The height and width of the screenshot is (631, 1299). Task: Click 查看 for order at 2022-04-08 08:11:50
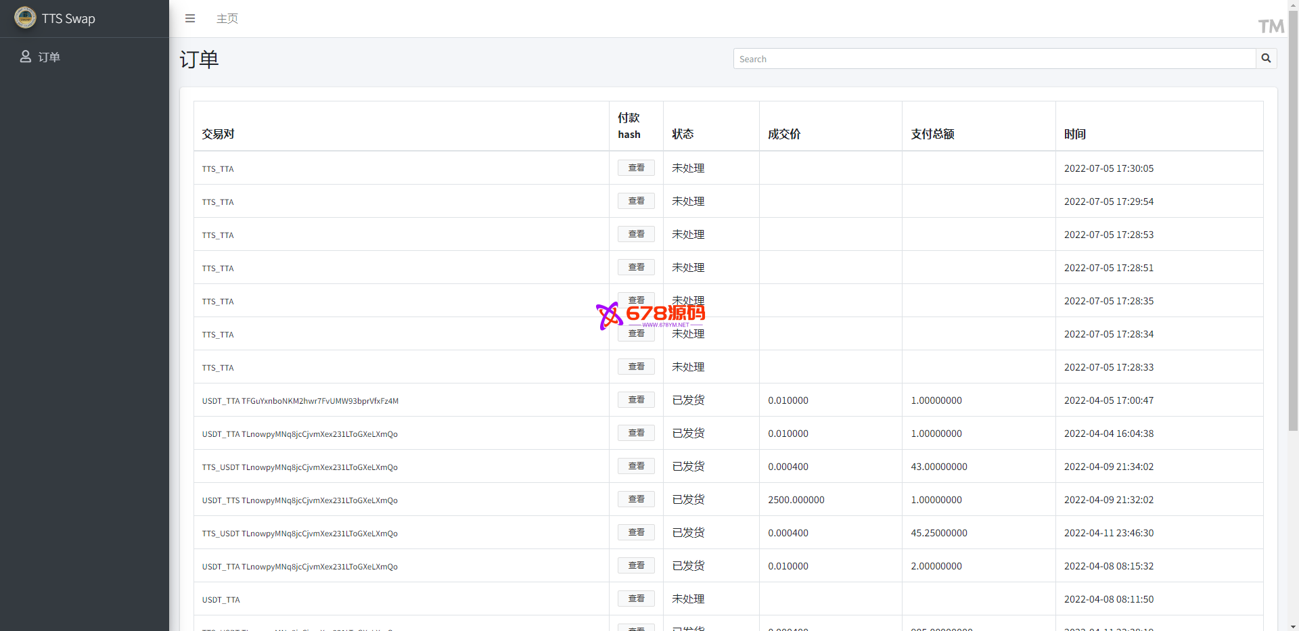click(636, 599)
